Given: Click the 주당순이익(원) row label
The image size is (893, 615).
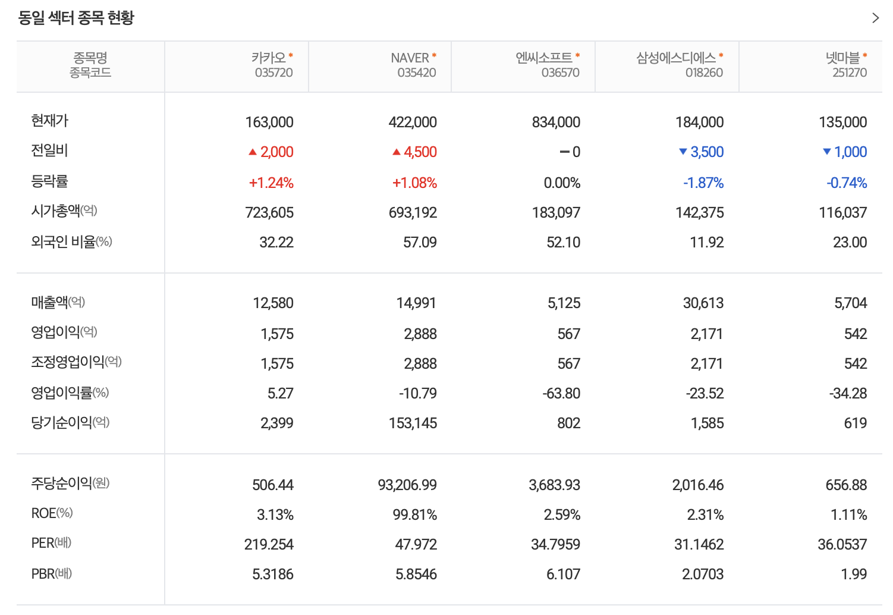Looking at the screenshot, I should (70, 483).
